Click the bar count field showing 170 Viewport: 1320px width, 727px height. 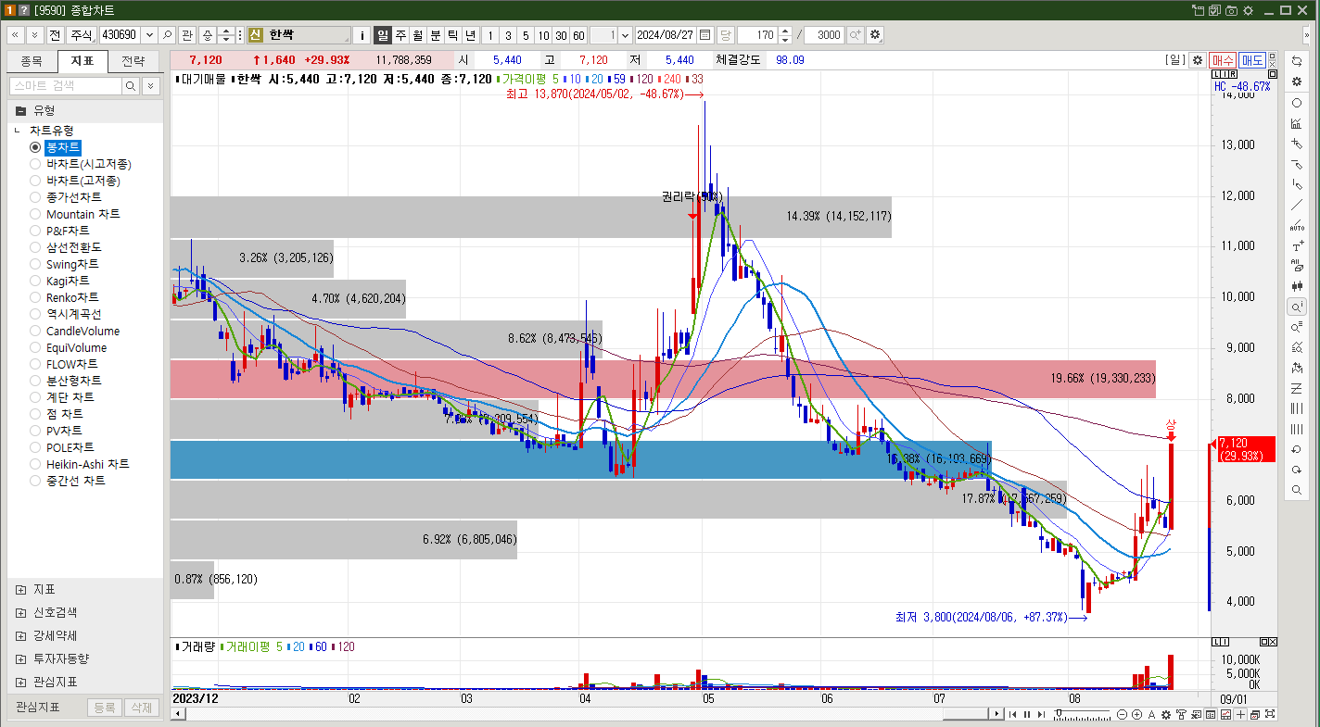coord(757,35)
